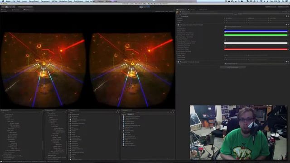Click the eyedropper beside the red color field

(289, 49)
